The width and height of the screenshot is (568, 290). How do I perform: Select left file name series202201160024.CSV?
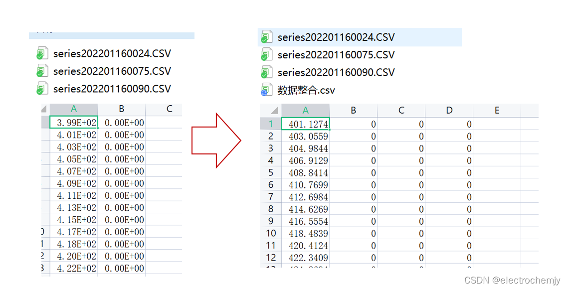pos(112,54)
